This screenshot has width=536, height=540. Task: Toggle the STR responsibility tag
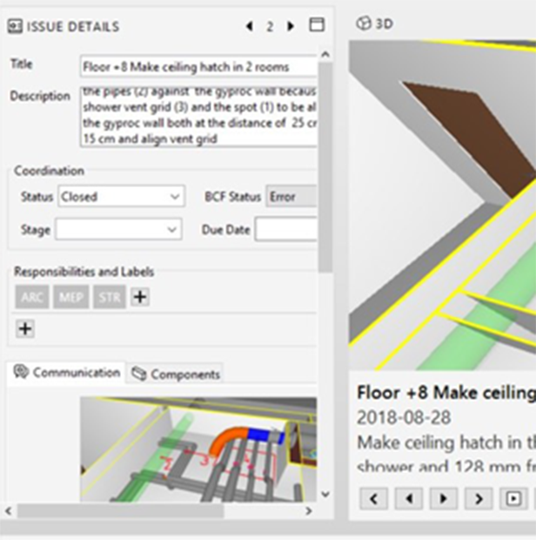[x=109, y=297]
